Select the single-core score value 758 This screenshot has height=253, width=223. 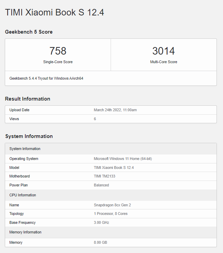coord(58,51)
